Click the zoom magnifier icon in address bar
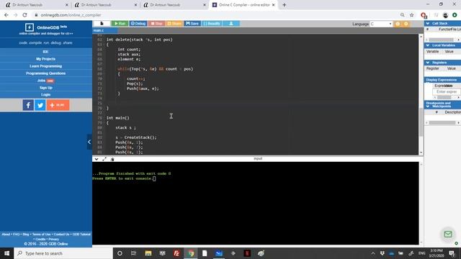This screenshot has width=461, height=259. pyautogui.click(x=402, y=15)
